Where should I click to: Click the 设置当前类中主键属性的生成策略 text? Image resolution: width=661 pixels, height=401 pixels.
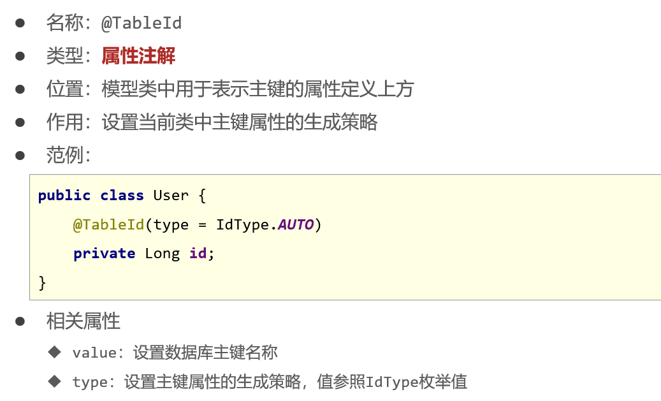[x=240, y=122]
